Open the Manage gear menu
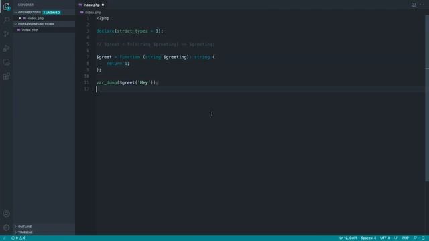 coord(6,228)
